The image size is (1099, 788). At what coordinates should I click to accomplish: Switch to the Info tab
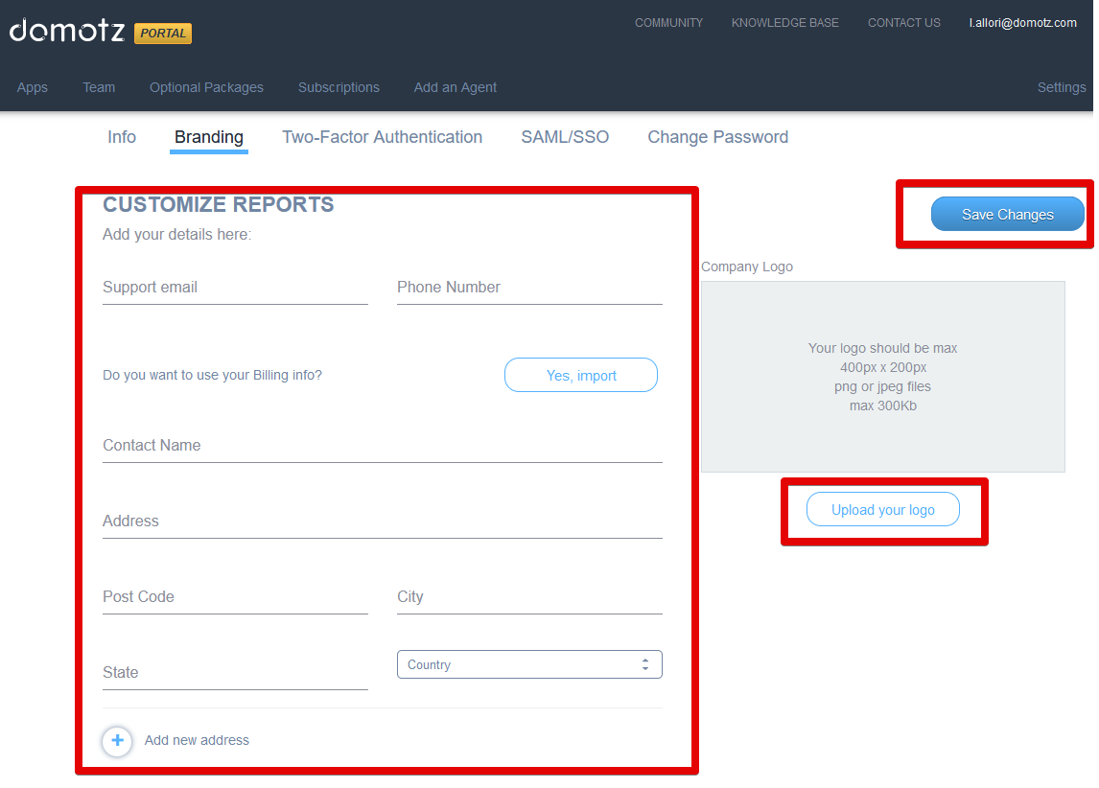click(122, 137)
